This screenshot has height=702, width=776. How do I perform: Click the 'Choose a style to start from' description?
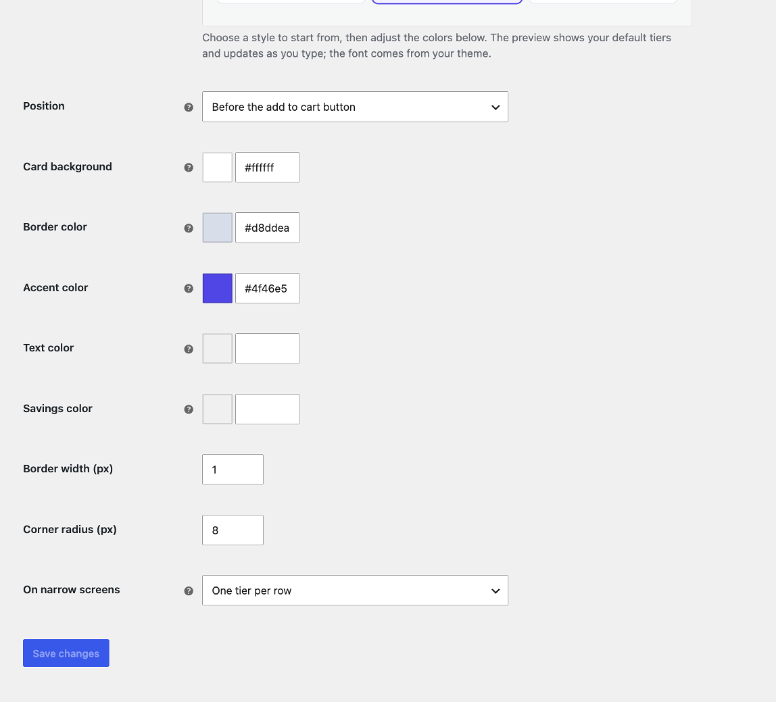pyautogui.click(x=437, y=45)
